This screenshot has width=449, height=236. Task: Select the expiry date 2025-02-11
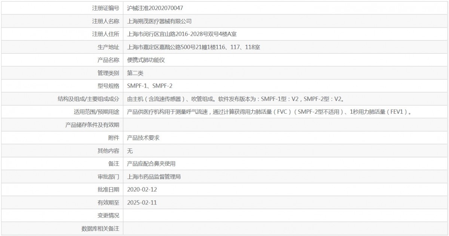(142, 202)
